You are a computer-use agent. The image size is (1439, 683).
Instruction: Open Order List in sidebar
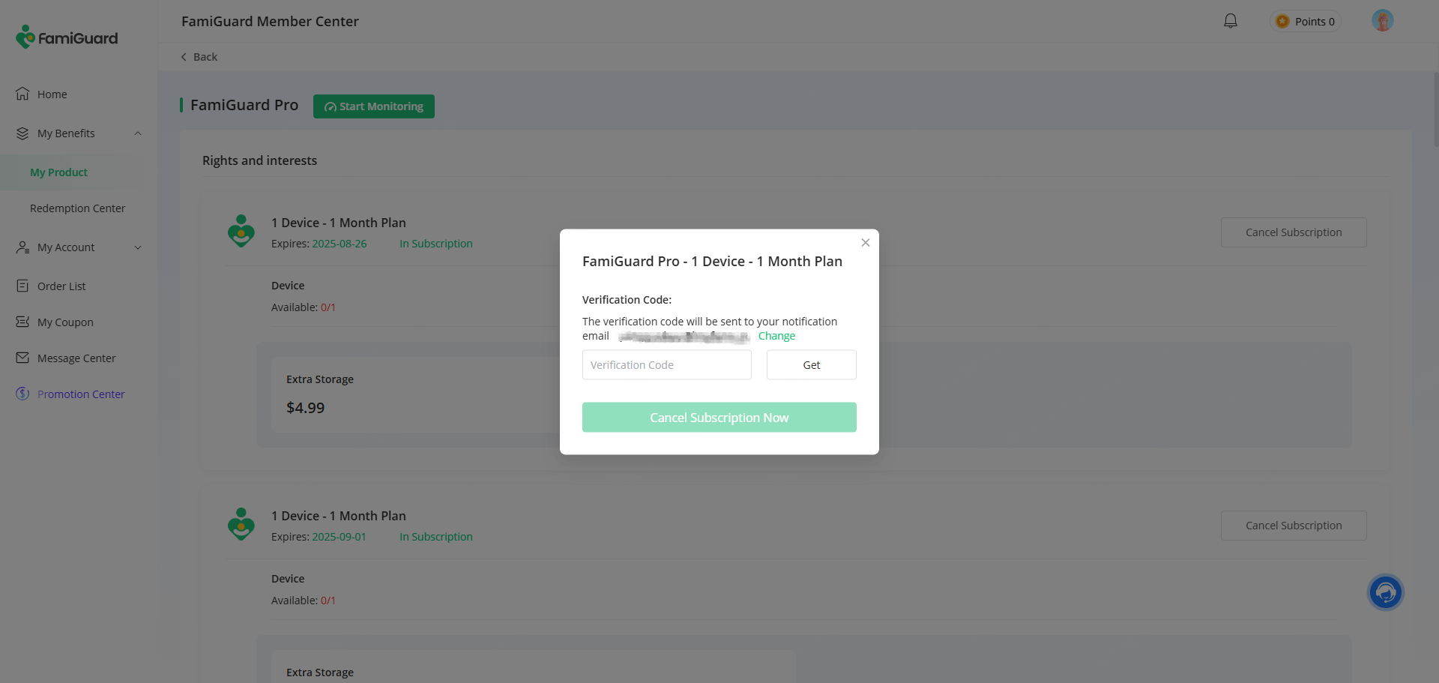pos(61,286)
